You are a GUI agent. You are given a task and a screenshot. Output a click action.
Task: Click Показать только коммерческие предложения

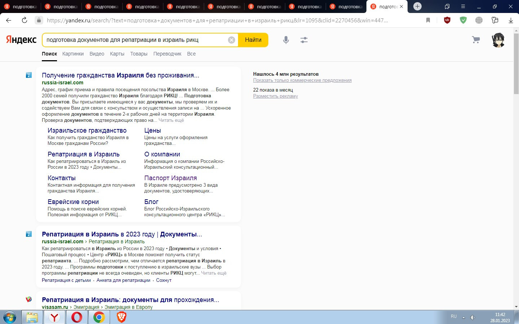pos(302,80)
